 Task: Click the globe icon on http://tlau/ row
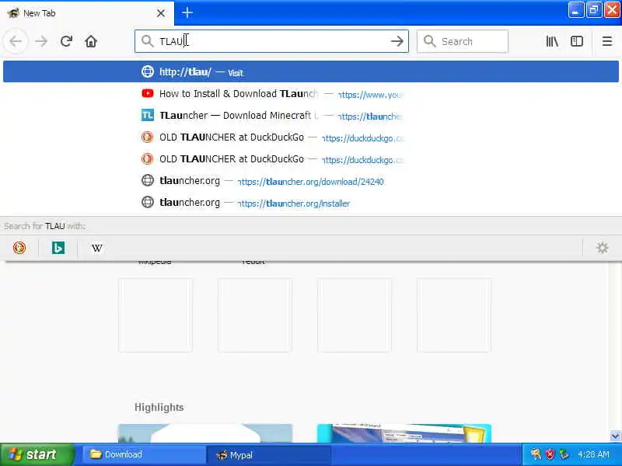(x=148, y=71)
